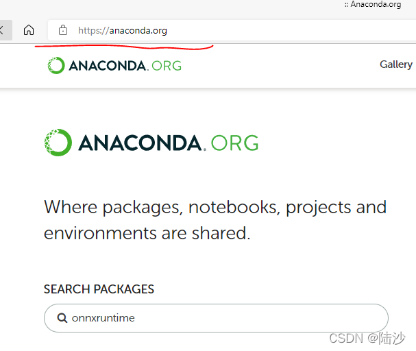Click the magnifier icon in search box

pyautogui.click(x=62, y=317)
